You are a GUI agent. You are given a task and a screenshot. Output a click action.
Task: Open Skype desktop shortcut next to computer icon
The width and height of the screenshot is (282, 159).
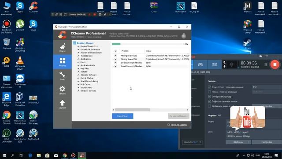click(20, 7)
